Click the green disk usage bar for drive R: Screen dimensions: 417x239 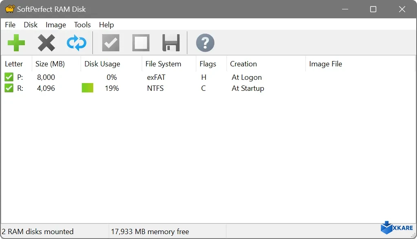click(87, 88)
